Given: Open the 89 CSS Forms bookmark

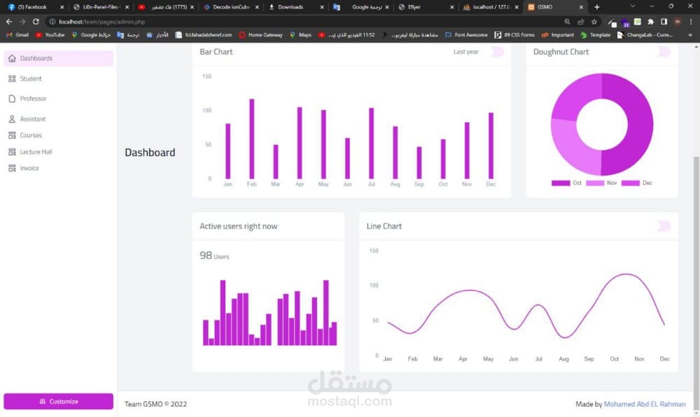Looking at the screenshot, I should [514, 35].
